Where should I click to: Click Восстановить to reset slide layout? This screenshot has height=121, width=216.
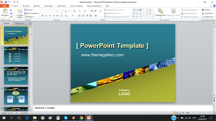pyautogui.click(x=31, y=13)
